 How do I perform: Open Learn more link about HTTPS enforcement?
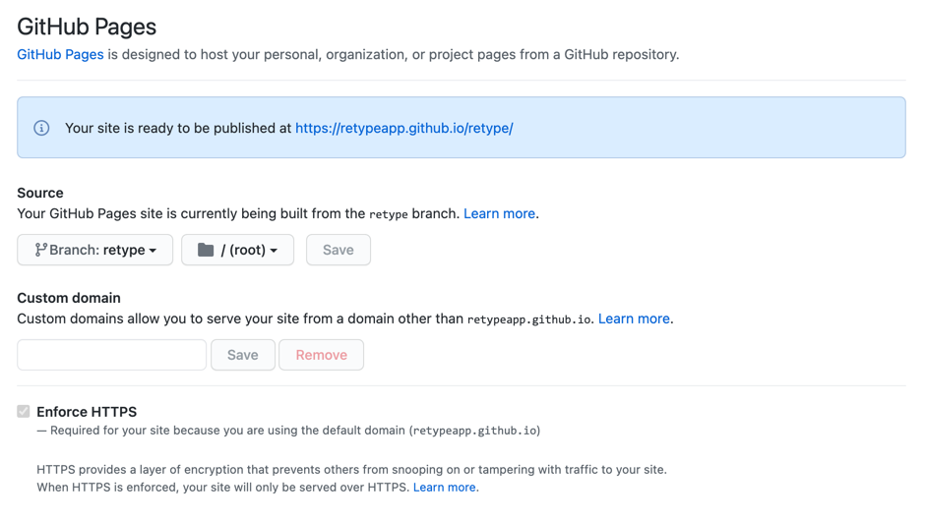[445, 487]
